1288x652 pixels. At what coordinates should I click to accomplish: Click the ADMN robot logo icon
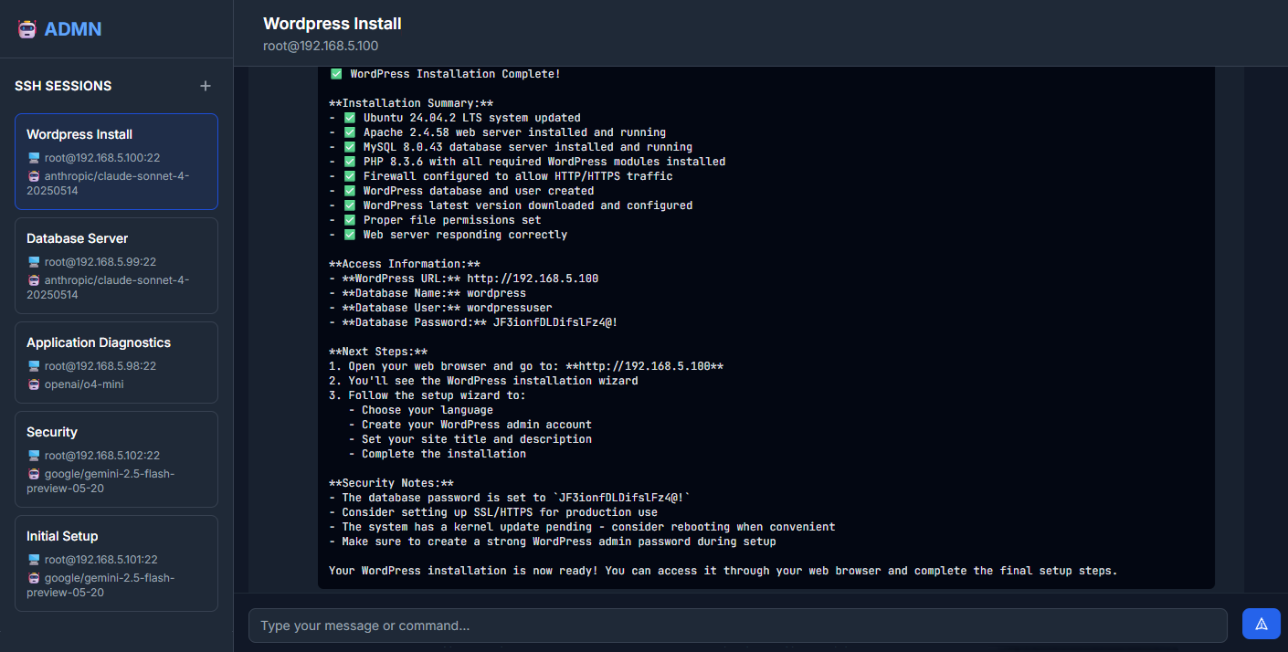(x=26, y=28)
